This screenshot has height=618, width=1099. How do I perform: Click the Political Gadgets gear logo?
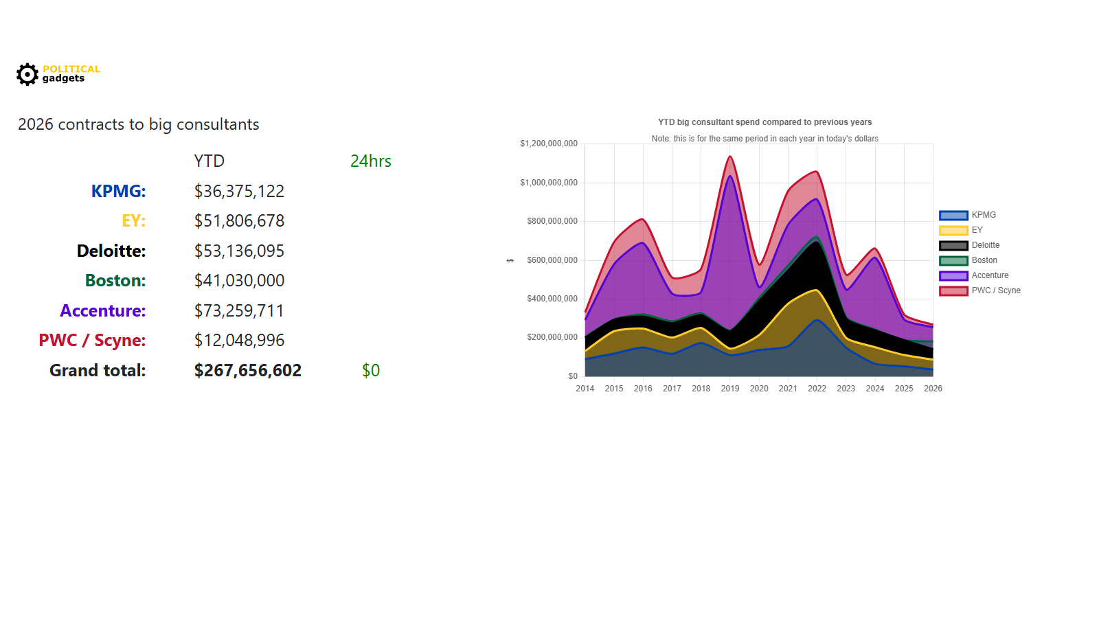point(27,74)
